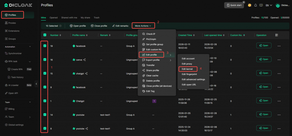Collapse the sidebar with the arrow handle

point(36,84)
